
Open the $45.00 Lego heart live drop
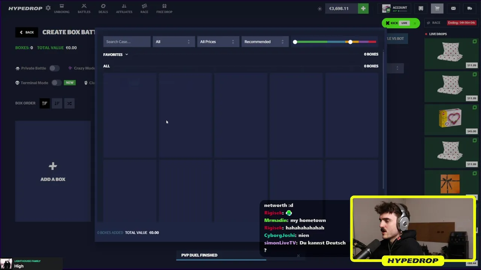[x=451, y=119]
